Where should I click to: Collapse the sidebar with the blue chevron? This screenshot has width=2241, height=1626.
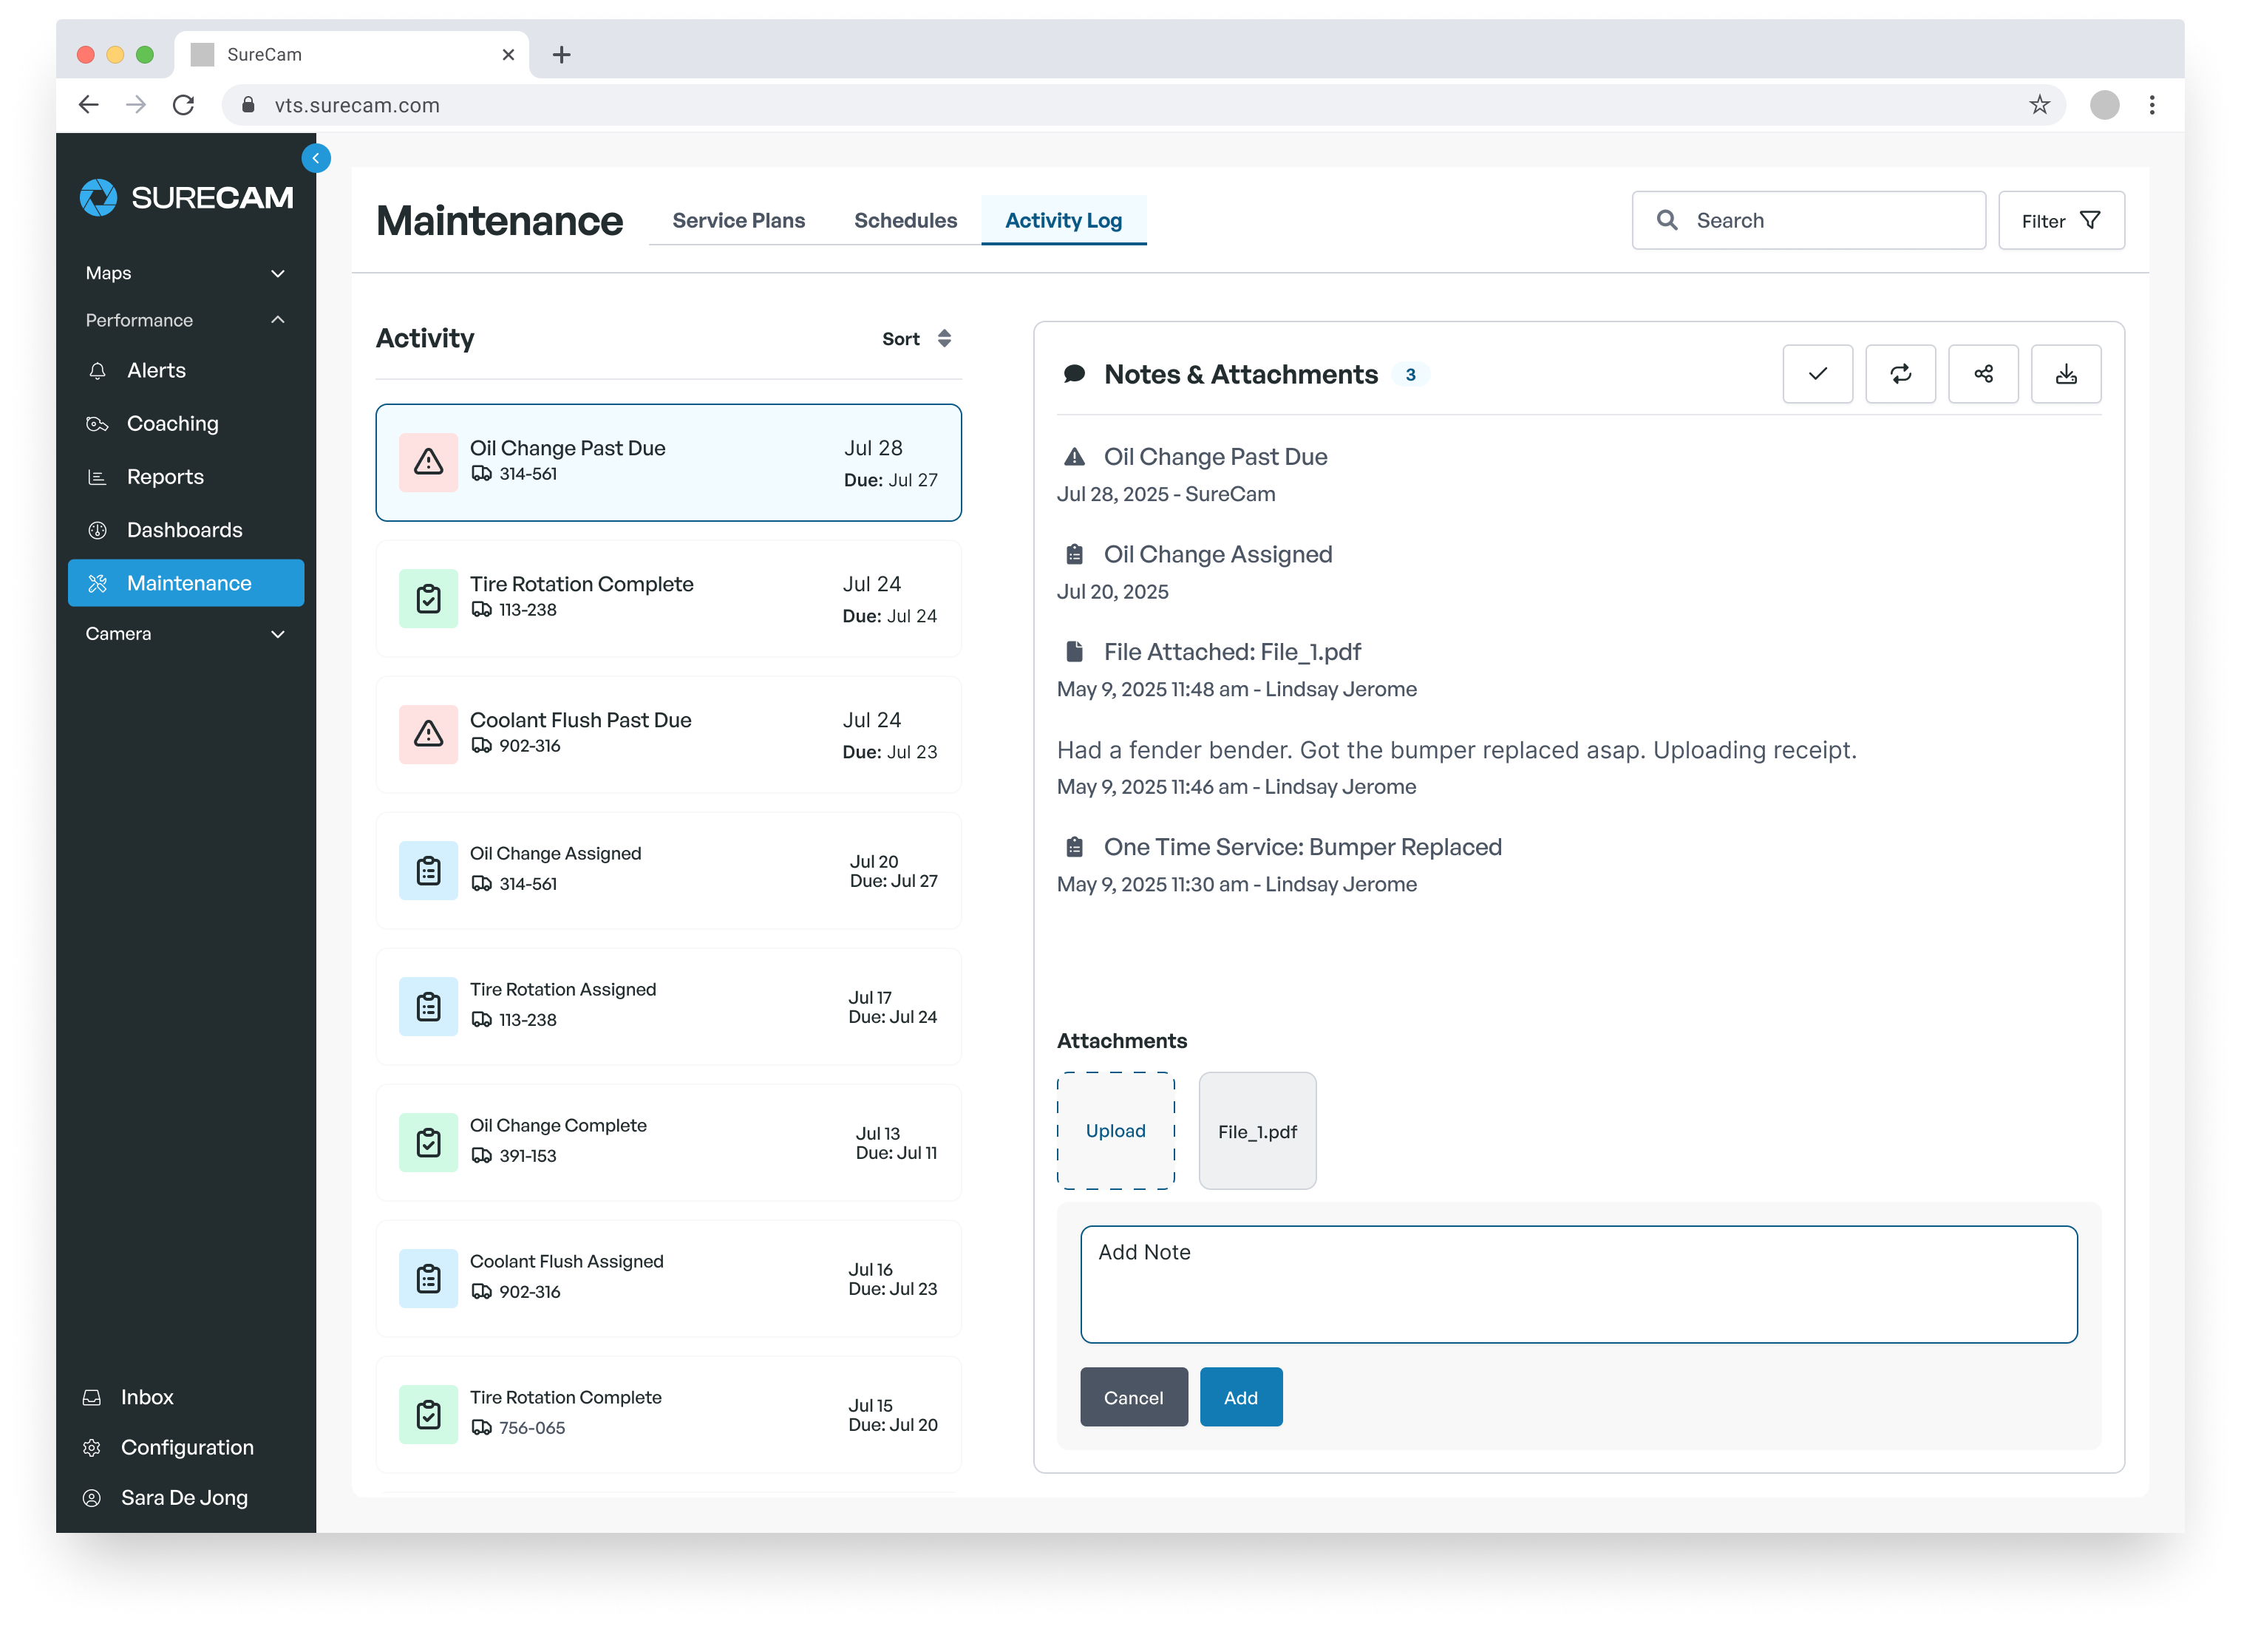[316, 158]
